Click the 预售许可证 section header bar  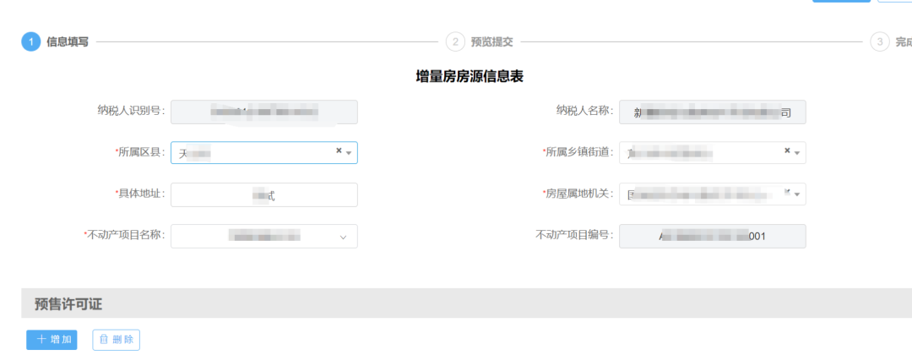(x=466, y=303)
